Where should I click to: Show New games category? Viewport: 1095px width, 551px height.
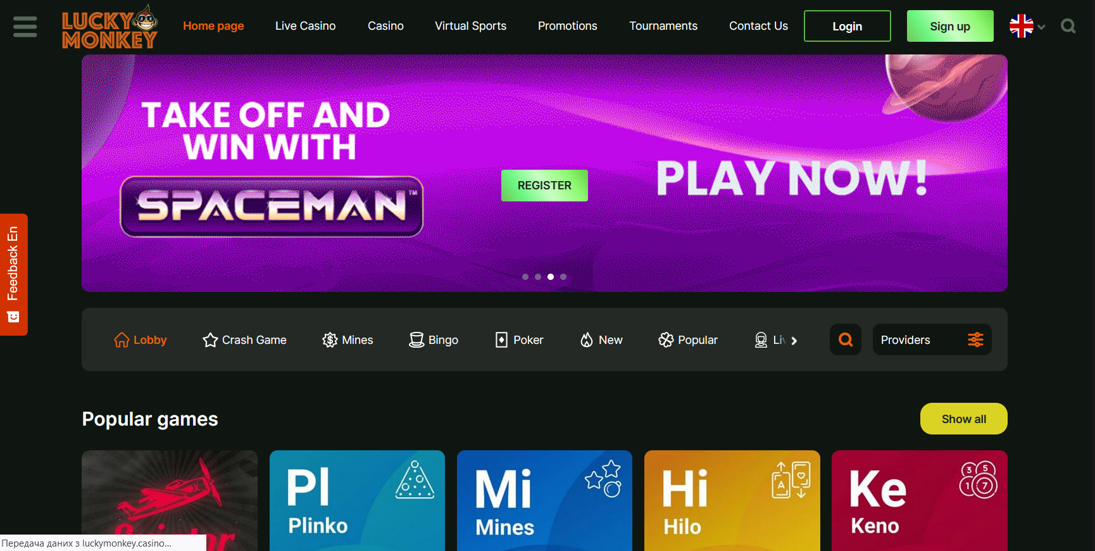coord(601,340)
